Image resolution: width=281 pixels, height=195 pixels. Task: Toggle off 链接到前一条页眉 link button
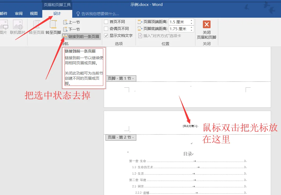pos(81,36)
